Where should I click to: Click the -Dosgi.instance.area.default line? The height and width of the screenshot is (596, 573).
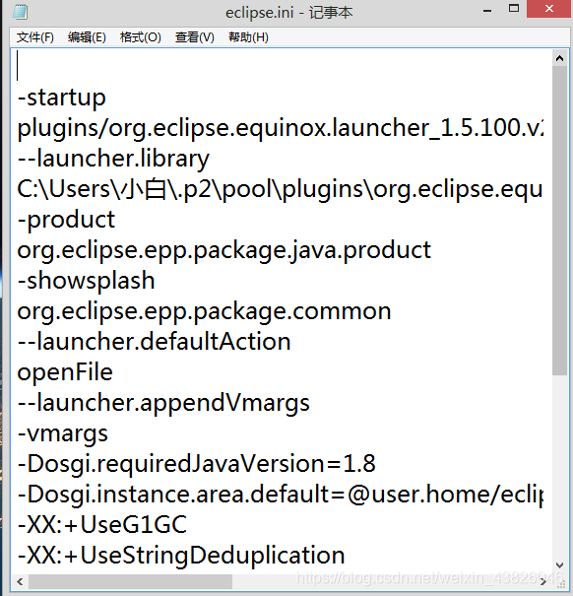click(x=281, y=495)
